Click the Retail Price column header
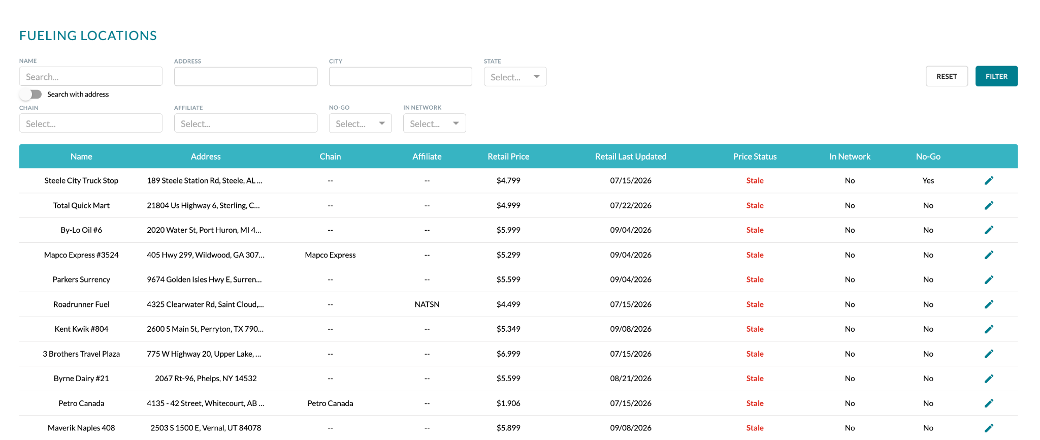Screen dimensions: 1040x440 [508, 156]
